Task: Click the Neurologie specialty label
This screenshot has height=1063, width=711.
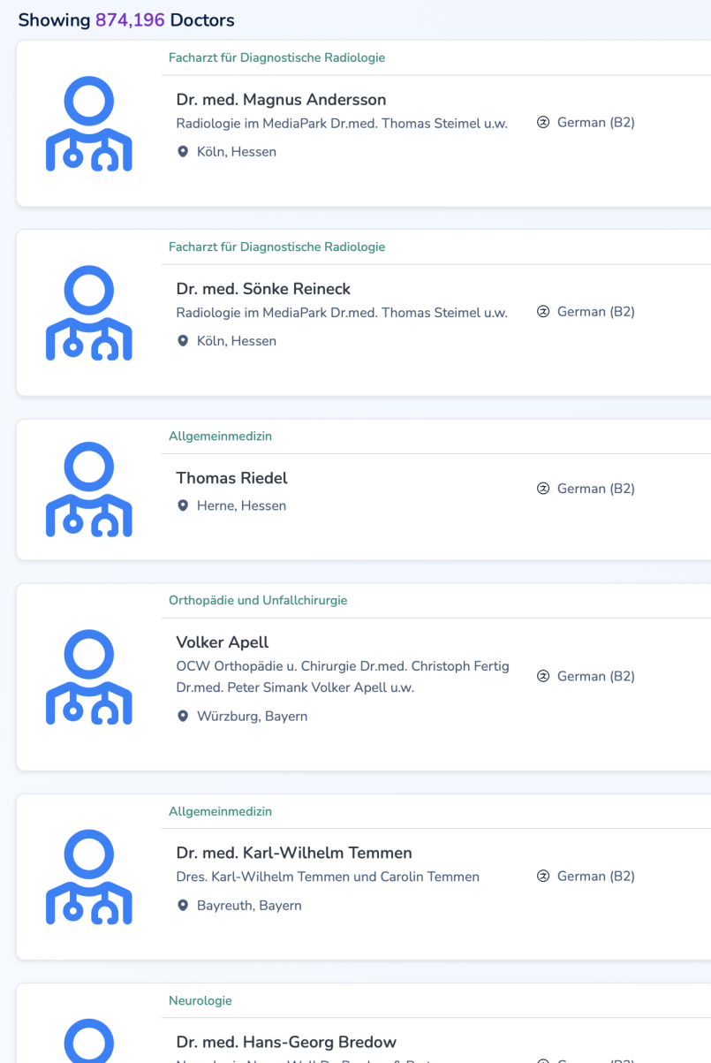Action: (200, 1000)
